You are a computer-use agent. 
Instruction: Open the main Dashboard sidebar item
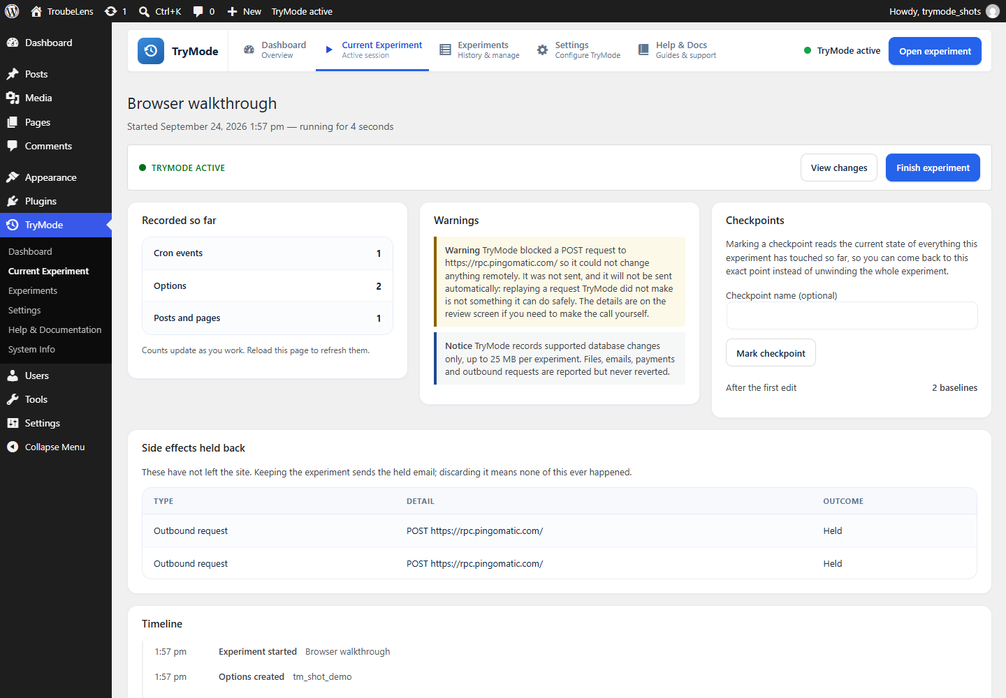(x=56, y=43)
